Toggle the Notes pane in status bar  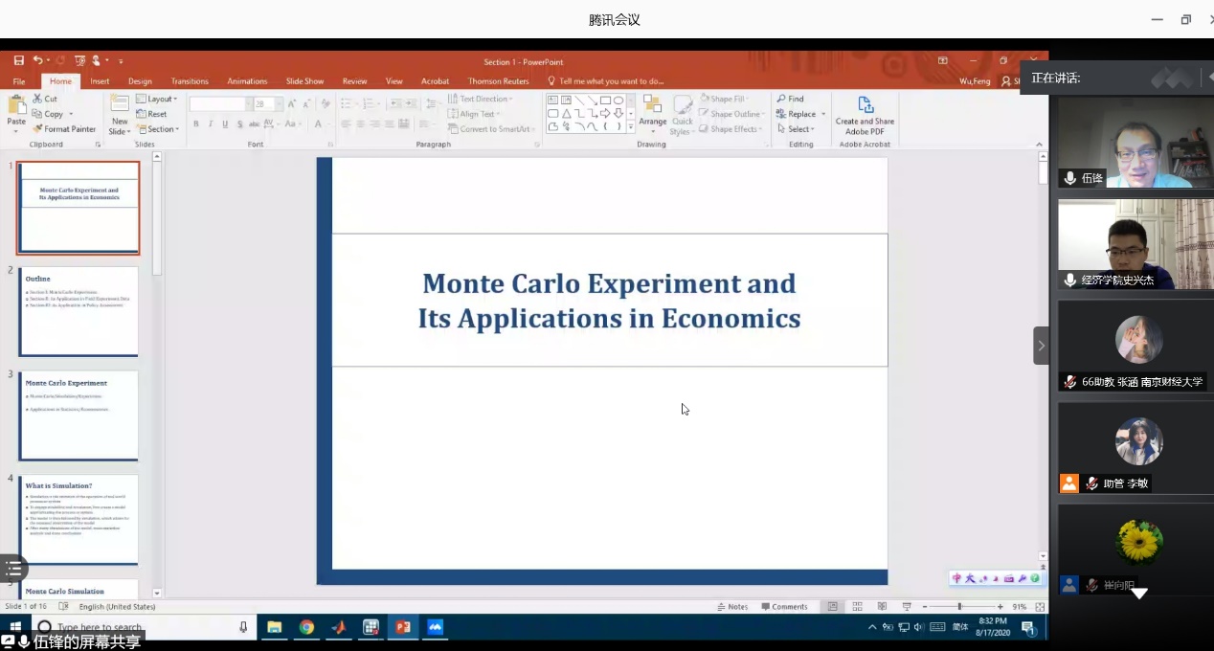[x=732, y=607]
